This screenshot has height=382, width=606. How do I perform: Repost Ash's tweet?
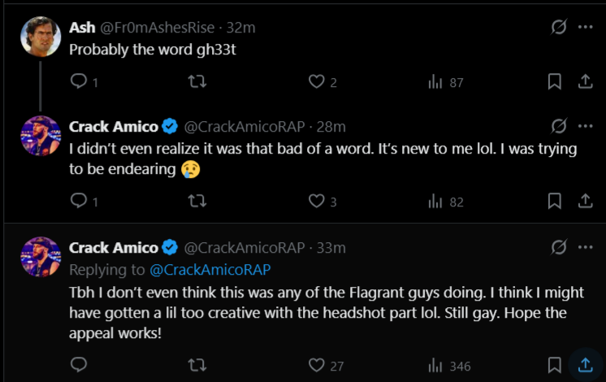pyautogui.click(x=196, y=81)
